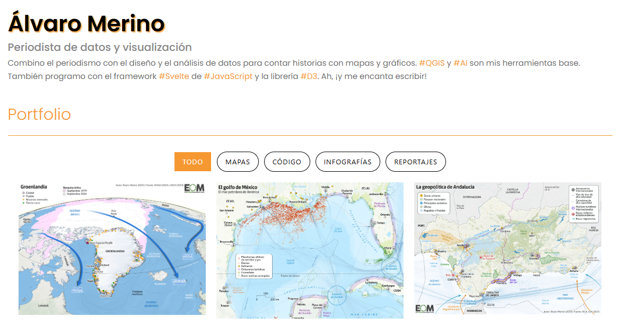Filter portfolio by INFOGRAFÍAS
Screen dimensions: 621x326
347,162
